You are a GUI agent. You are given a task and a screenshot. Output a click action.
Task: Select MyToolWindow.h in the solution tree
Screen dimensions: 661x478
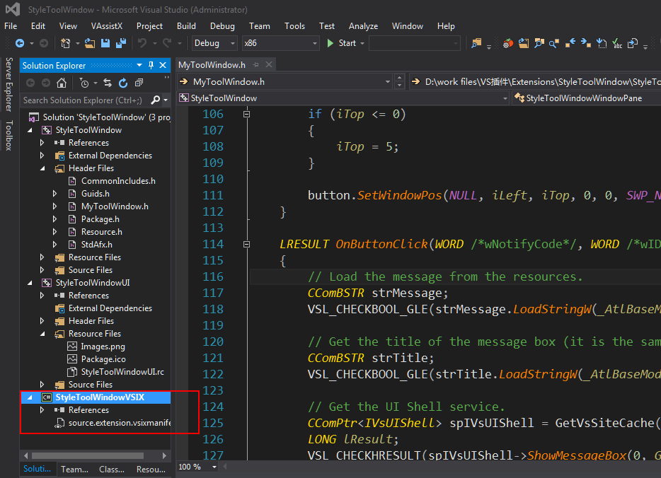(115, 206)
